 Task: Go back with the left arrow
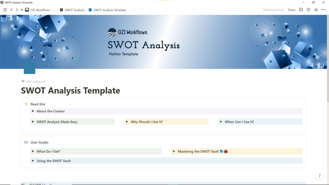(11, 10)
